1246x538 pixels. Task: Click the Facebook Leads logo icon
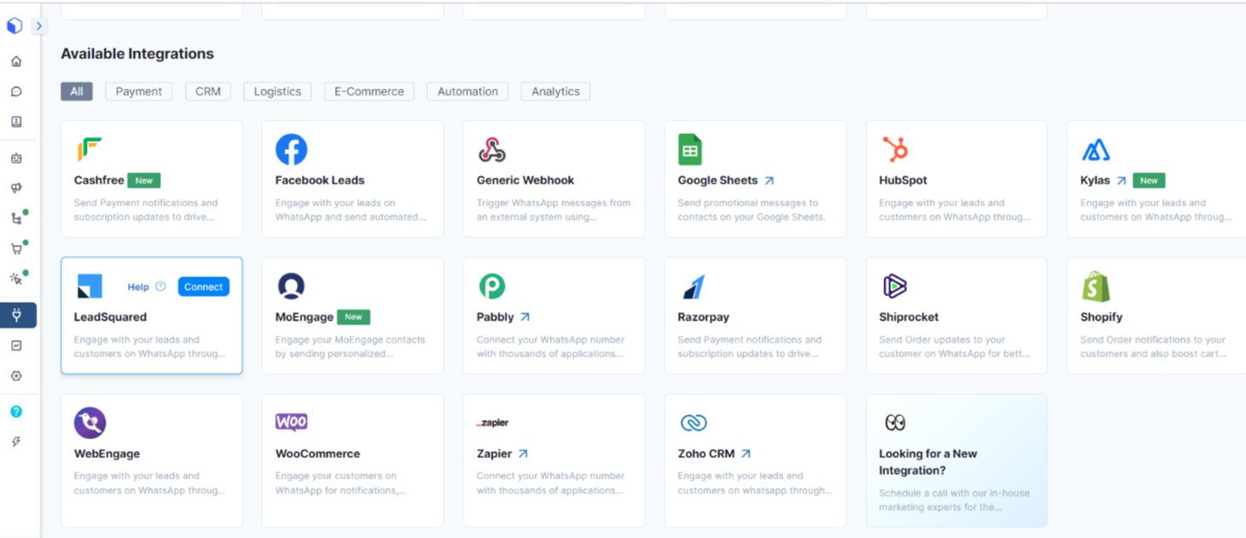[291, 150]
